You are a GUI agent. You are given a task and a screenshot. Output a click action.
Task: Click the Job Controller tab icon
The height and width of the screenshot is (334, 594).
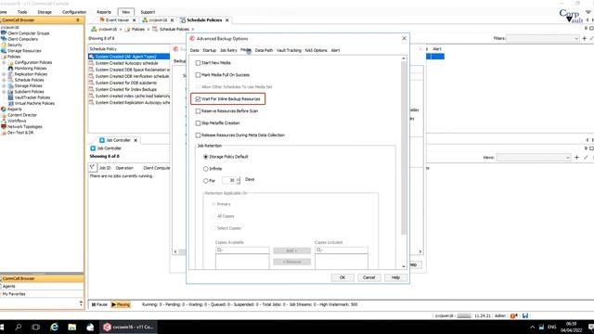click(101, 140)
